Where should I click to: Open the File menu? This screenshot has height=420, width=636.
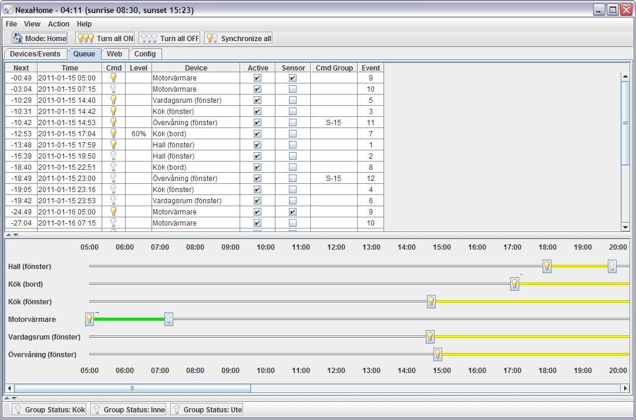tap(11, 24)
